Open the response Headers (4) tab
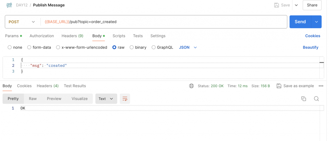The width and height of the screenshot is (329, 141). click(48, 86)
